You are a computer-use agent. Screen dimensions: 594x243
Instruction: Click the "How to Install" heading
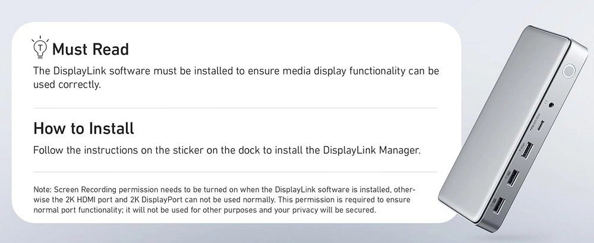(x=84, y=128)
